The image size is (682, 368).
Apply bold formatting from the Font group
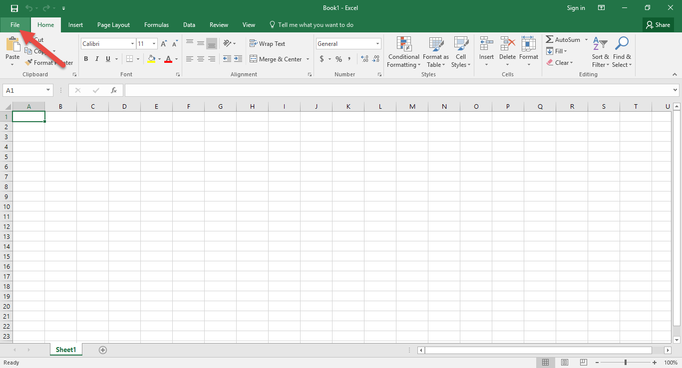(x=85, y=58)
